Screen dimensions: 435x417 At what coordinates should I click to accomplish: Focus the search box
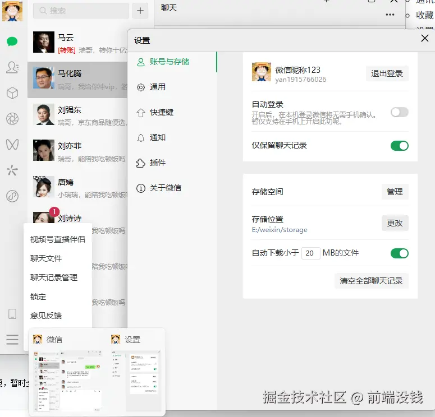click(x=81, y=11)
